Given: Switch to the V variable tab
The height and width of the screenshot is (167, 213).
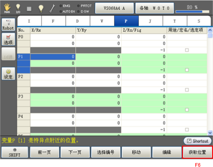Looking at the screenshot, I should pos(102,21).
